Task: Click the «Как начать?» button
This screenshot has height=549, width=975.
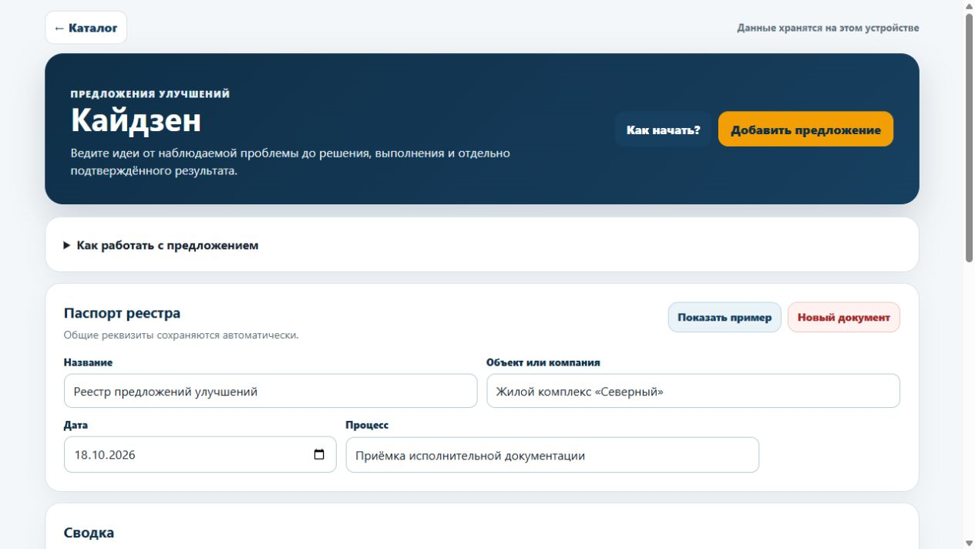Action: click(x=663, y=130)
